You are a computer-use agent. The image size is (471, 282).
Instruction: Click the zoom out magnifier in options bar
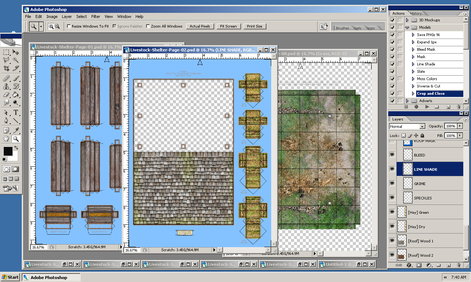coord(57,26)
